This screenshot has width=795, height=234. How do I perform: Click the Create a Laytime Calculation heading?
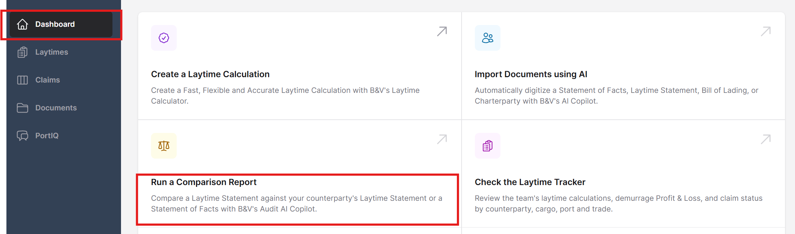(x=210, y=74)
